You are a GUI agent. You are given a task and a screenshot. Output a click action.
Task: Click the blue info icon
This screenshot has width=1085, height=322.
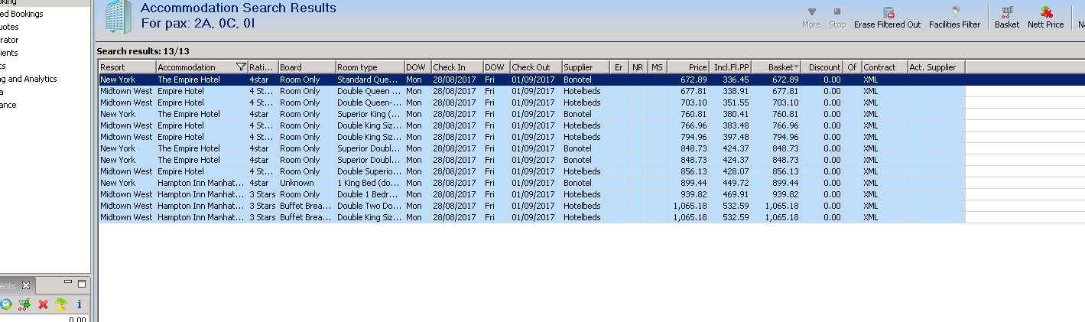pyautogui.click(x=79, y=304)
